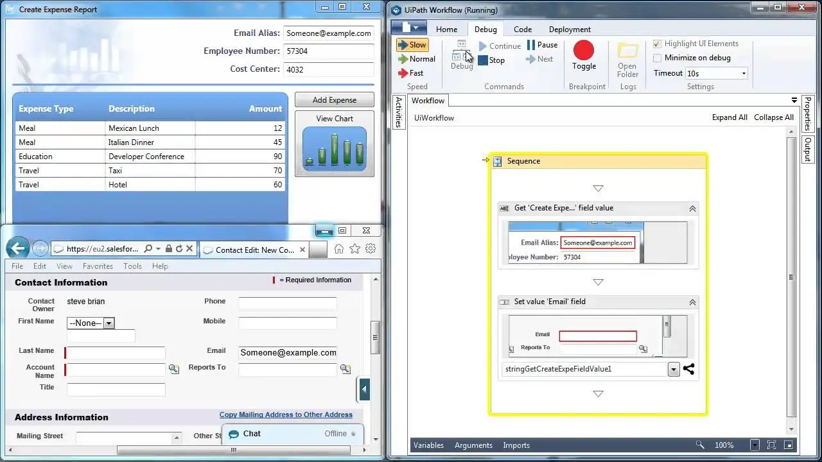
Task: Open the Chat widget
Action: click(292, 434)
